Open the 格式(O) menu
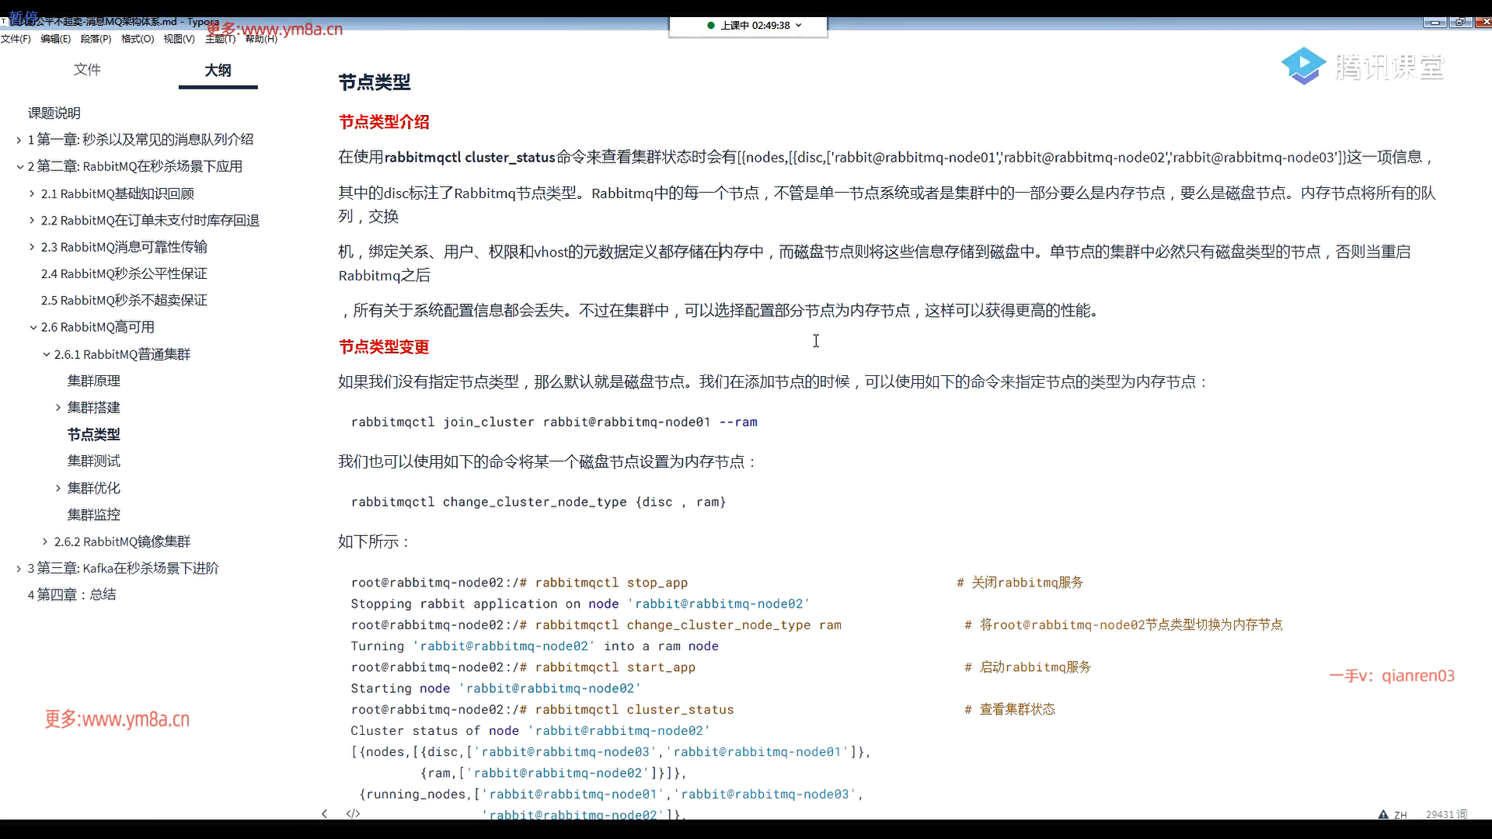This screenshot has height=839, width=1492. (137, 39)
